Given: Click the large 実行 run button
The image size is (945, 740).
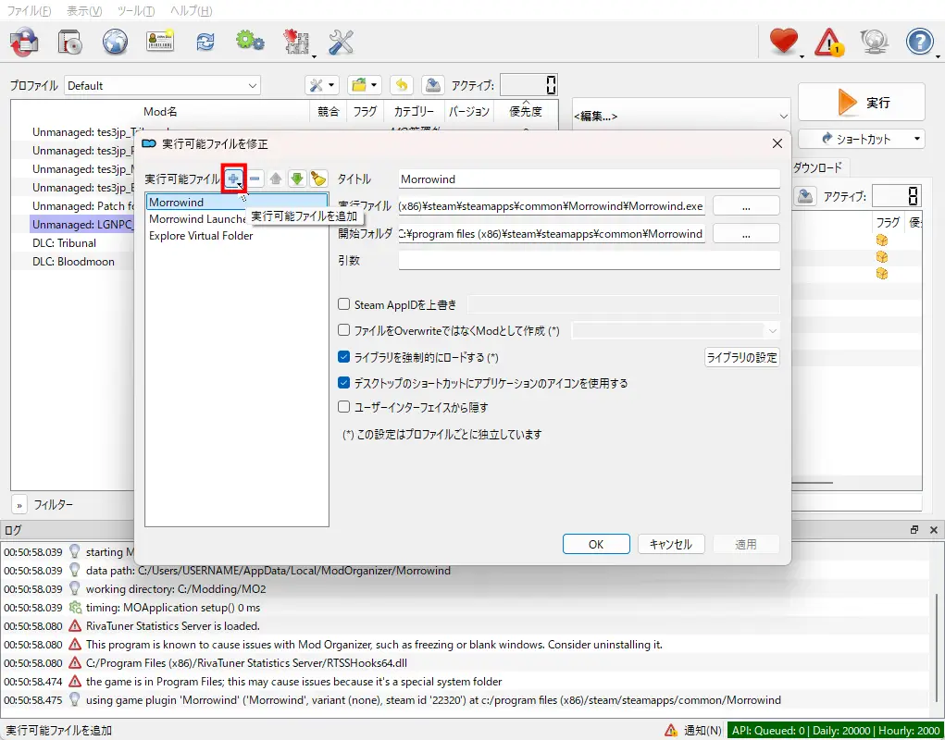Looking at the screenshot, I should 861,103.
